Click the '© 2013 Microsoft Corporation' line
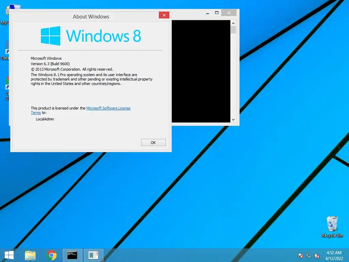Image resolution: width=349 pixels, height=262 pixels. click(x=72, y=69)
